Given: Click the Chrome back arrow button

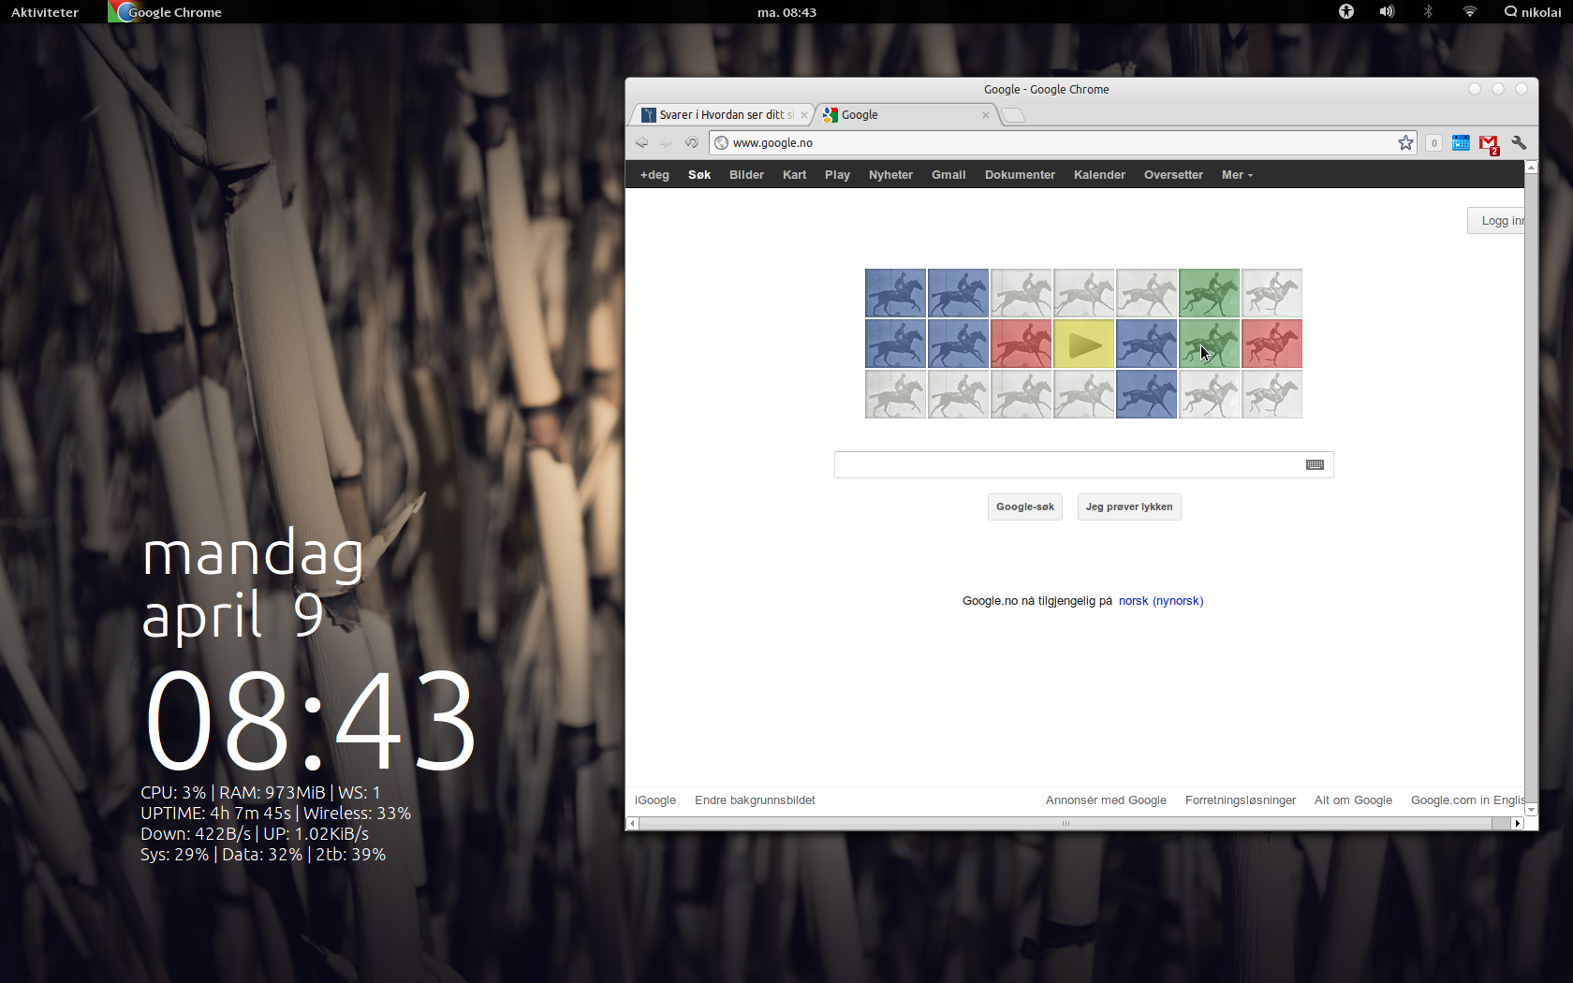Looking at the screenshot, I should [x=641, y=142].
